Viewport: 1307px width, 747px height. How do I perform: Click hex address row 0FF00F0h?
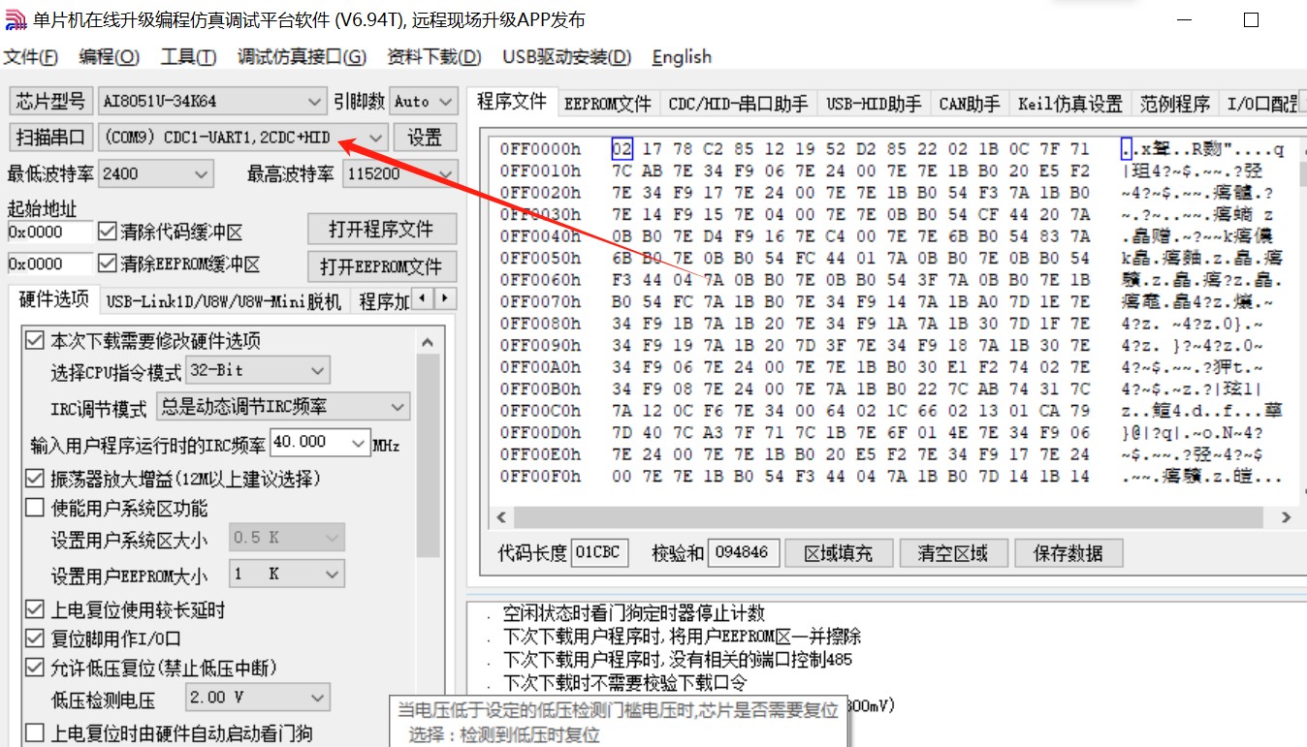[540, 477]
